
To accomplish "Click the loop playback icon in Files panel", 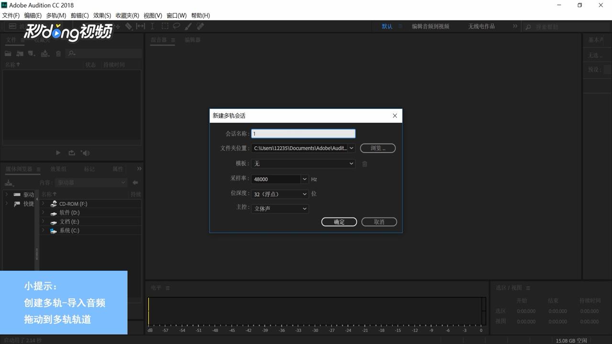I will click(72, 153).
